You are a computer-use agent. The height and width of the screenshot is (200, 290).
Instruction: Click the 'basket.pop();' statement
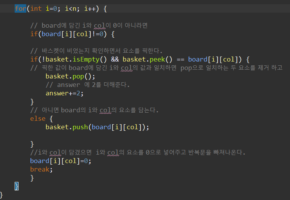tap(70, 77)
